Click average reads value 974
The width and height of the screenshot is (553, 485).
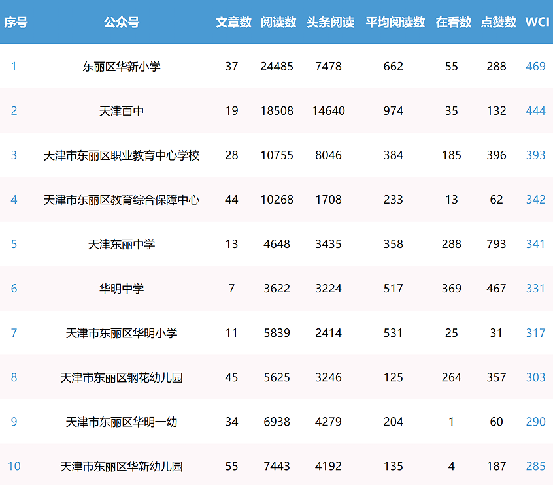point(394,110)
